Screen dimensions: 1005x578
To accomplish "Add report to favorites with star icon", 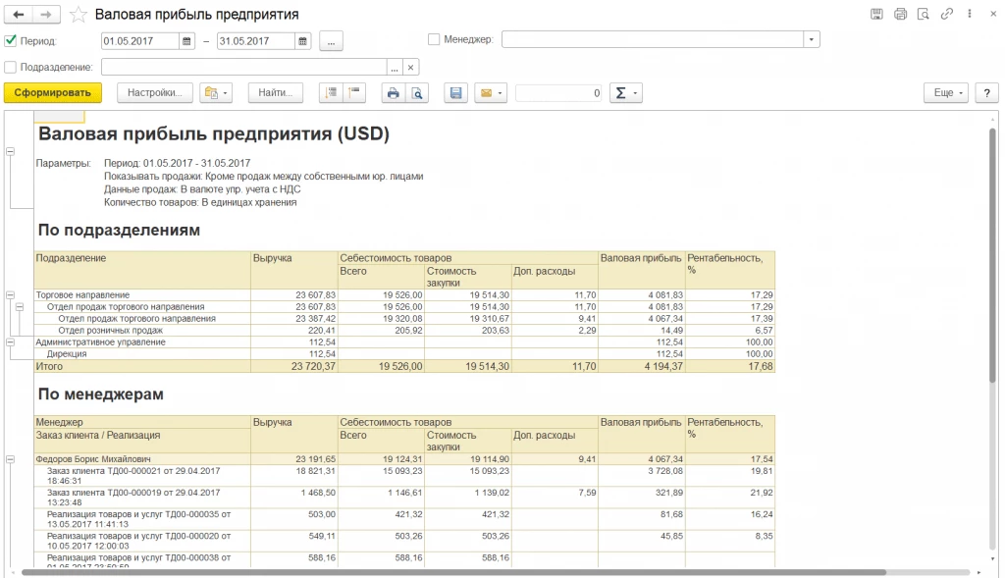I will pyautogui.click(x=79, y=14).
